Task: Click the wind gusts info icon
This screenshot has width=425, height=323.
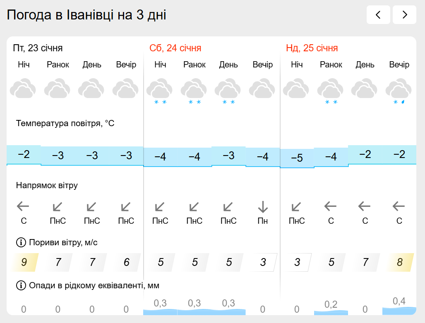Action: [x=20, y=242]
